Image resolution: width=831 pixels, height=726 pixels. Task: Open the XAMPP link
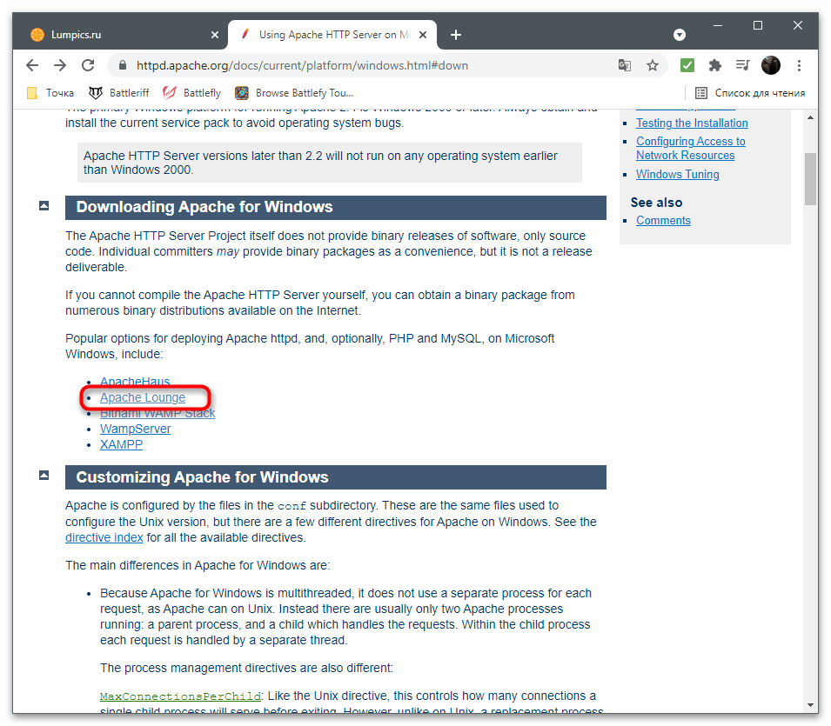(x=121, y=445)
